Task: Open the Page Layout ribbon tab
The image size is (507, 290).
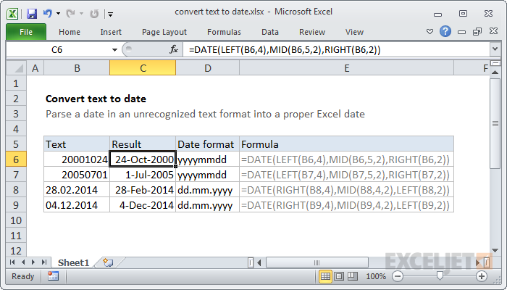Action: [x=164, y=32]
